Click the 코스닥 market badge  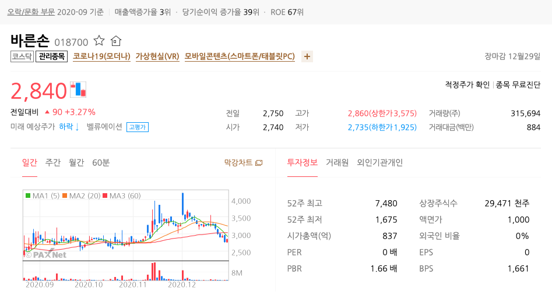pyautogui.click(x=22, y=56)
